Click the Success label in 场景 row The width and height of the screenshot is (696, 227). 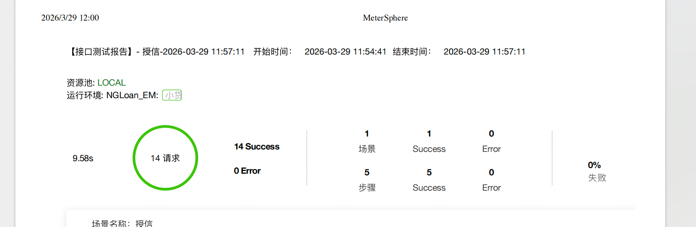click(429, 149)
